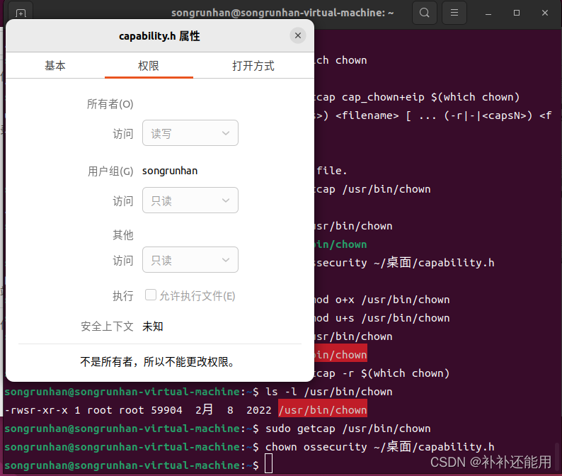Viewport: 562px width, 476px height.
Task: Click the -rwsr-xr-x permission string
Action: click(36, 410)
